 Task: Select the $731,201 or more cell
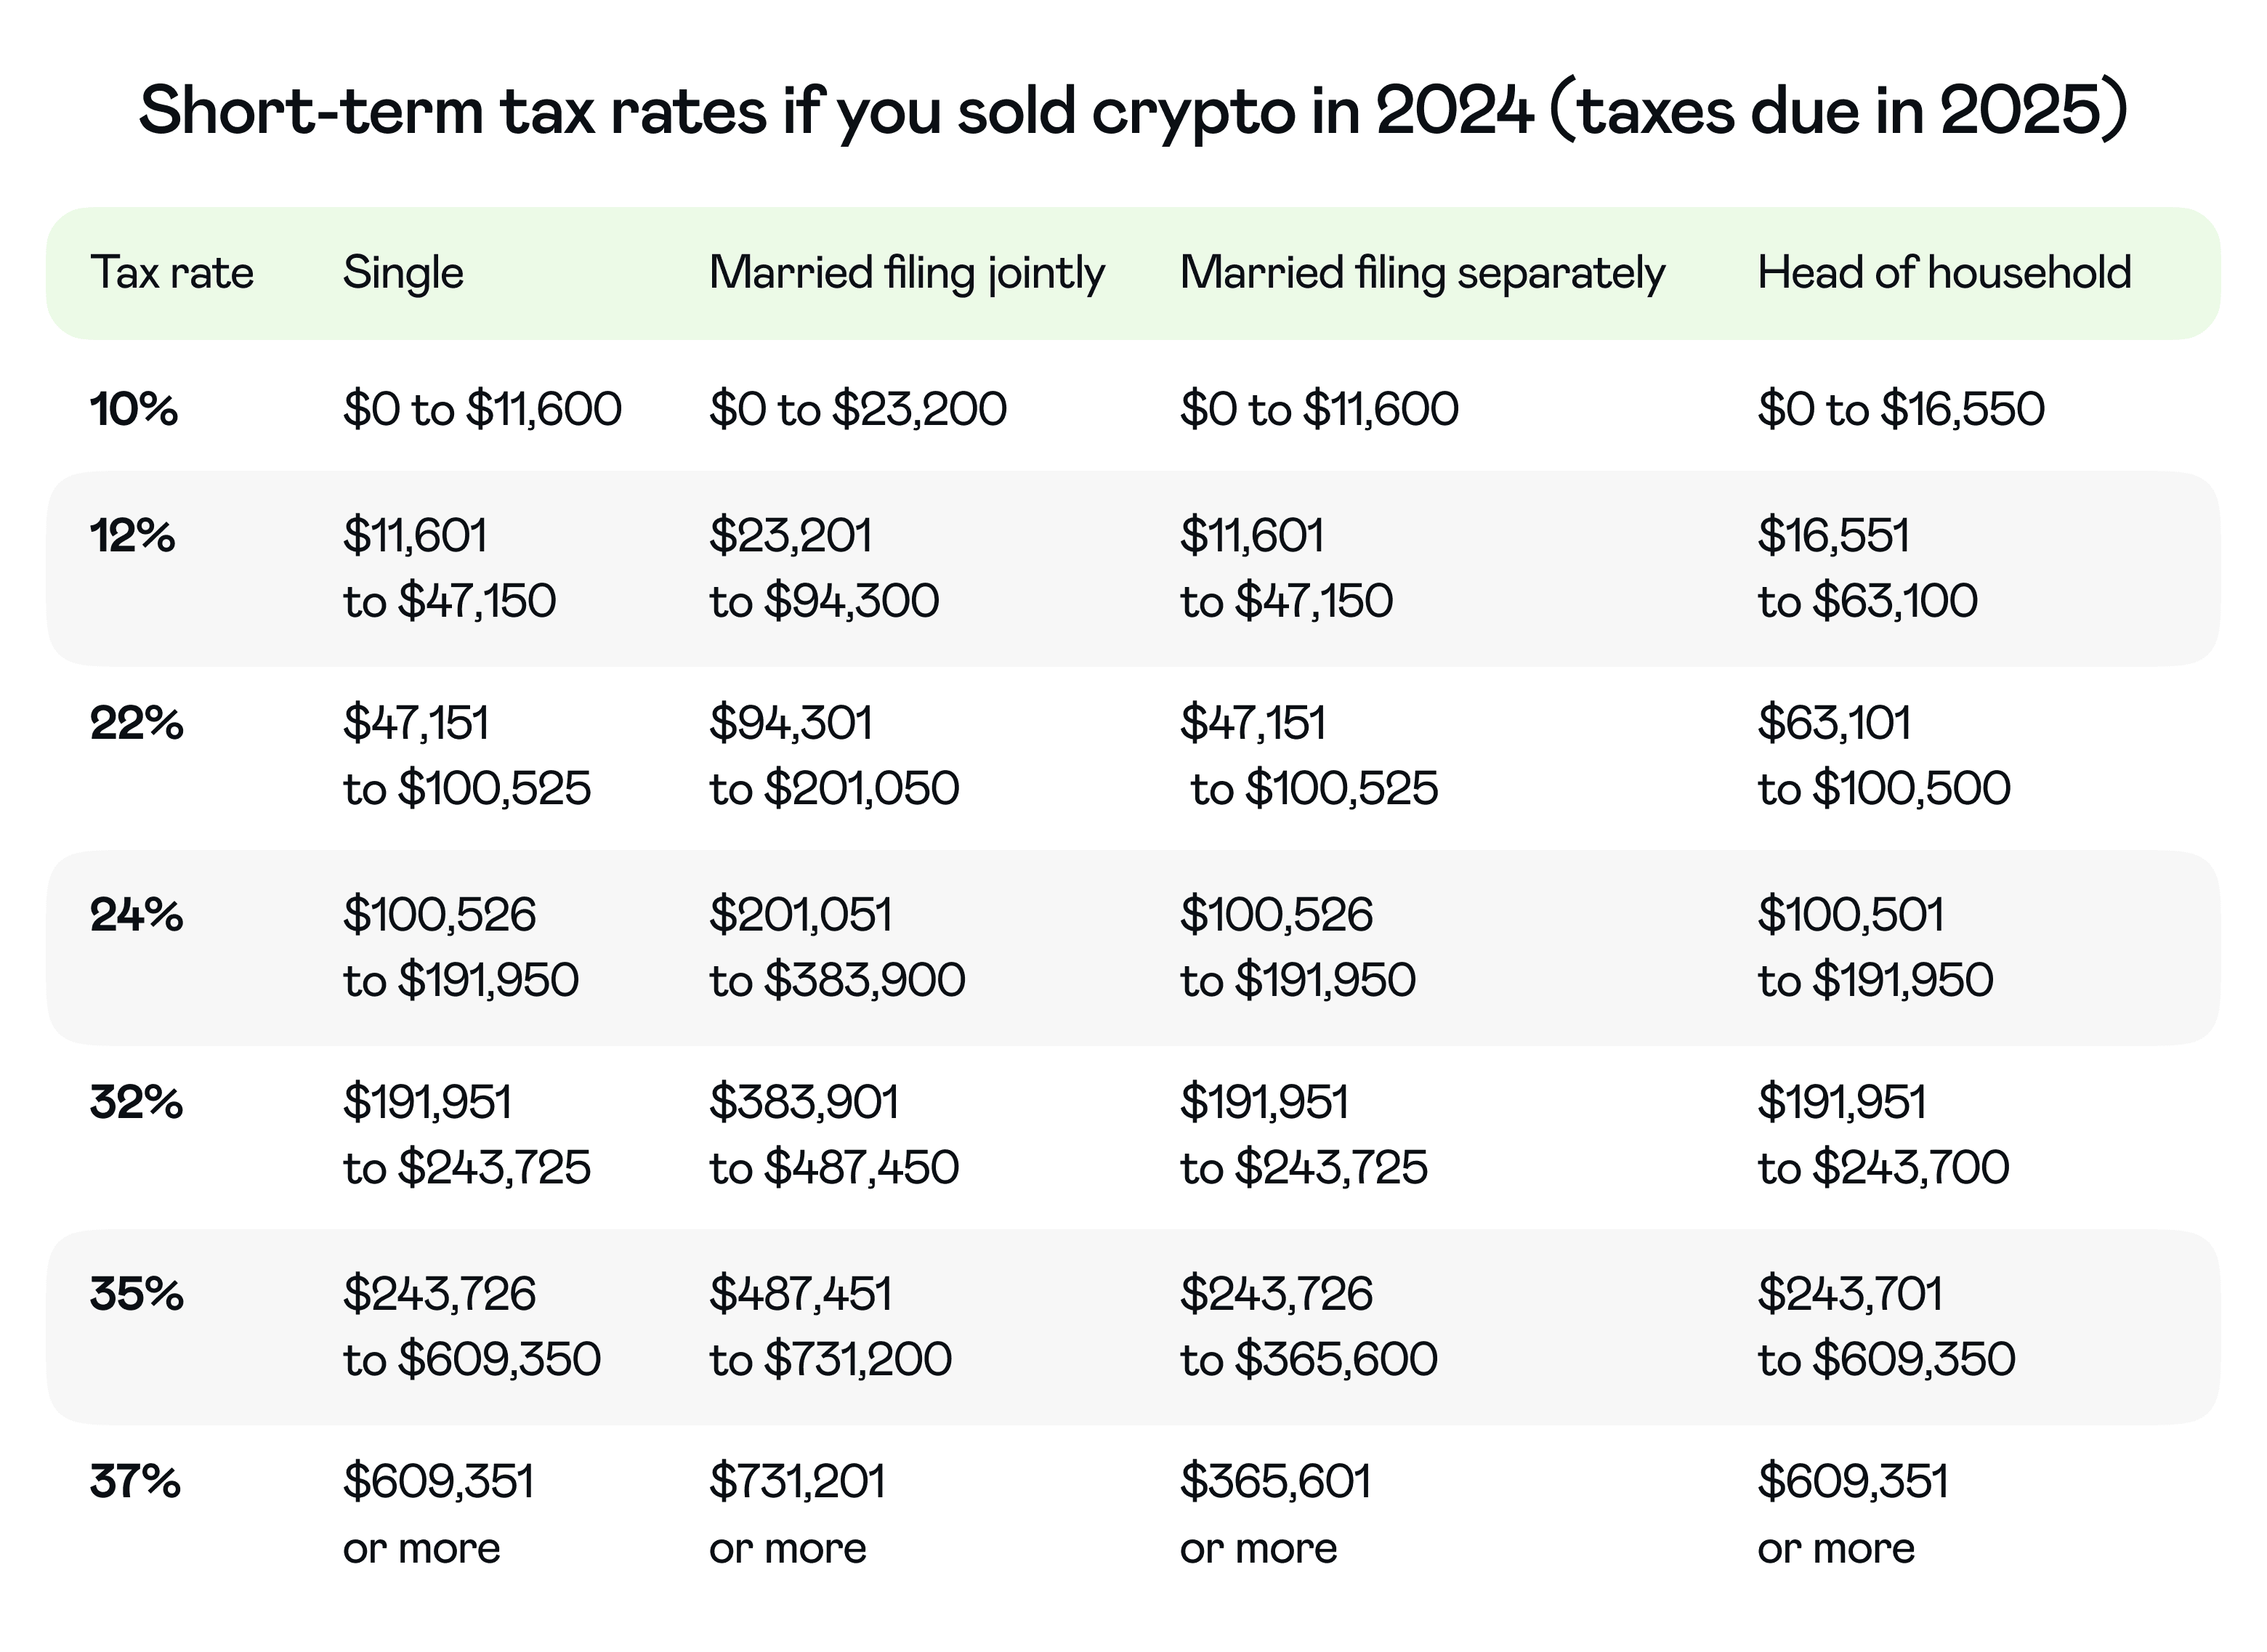tap(797, 1514)
